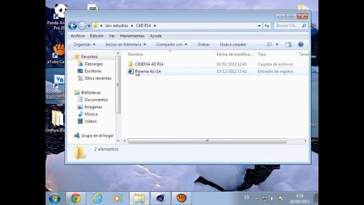This screenshot has height=205, width=364.
Task: Click the right arrow of horizontal scrollbar
Action: [x=305, y=141]
